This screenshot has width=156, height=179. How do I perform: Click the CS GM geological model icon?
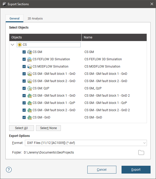coord(30,52)
